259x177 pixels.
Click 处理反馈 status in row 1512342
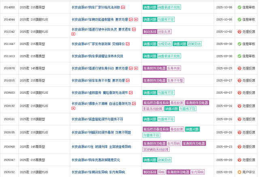248,32
